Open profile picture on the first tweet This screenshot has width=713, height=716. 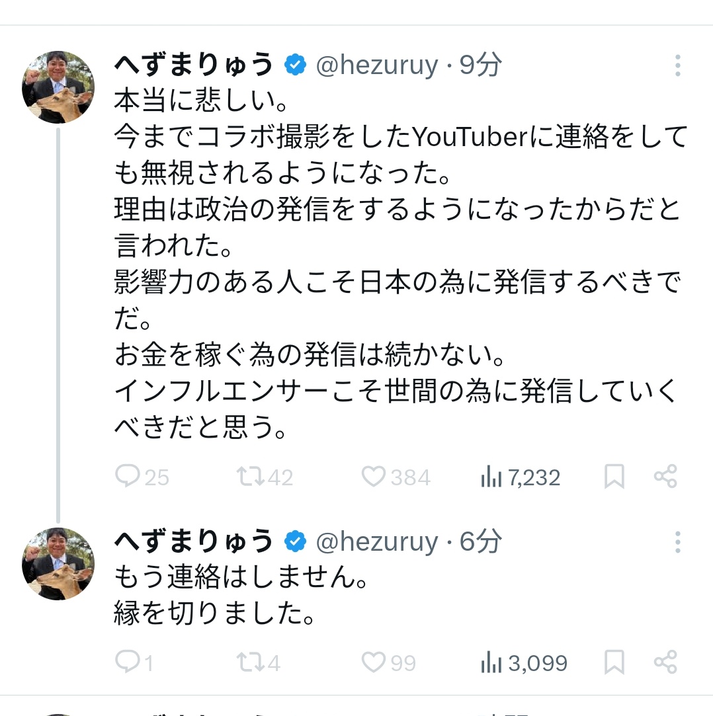coord(58,87)
